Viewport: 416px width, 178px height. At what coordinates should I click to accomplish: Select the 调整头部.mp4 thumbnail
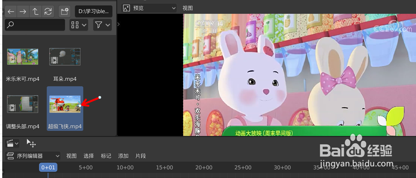coord(23,104)
